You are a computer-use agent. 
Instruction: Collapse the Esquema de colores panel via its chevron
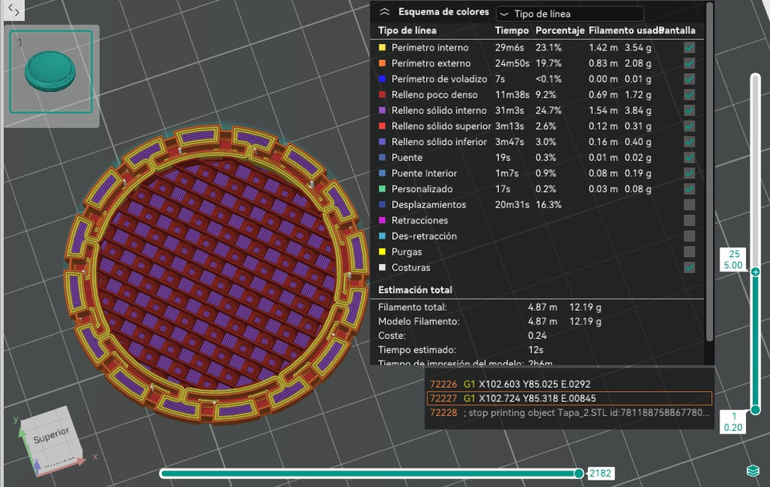(x=386, y=12)
